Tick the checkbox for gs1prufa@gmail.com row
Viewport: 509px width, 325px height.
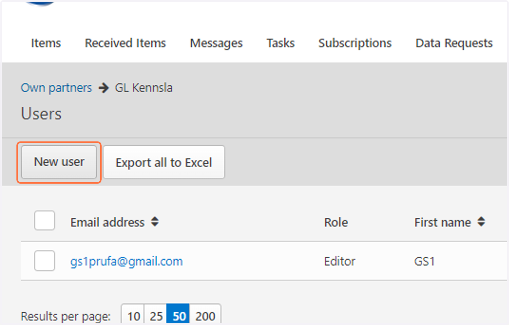(45, 261)
